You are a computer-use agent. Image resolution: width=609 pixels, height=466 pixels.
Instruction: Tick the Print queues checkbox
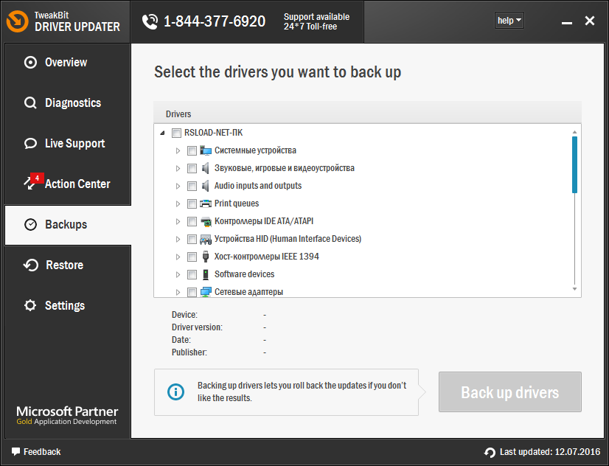tap(192, 204)
